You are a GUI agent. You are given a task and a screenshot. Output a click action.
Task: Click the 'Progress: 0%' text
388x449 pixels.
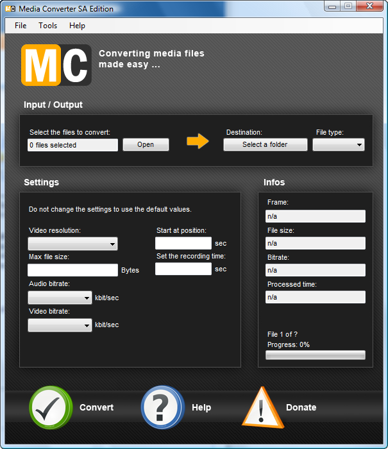(289, 344)
